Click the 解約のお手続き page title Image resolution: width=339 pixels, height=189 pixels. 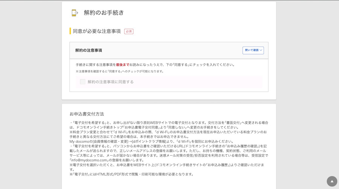(x=104, y=13)
